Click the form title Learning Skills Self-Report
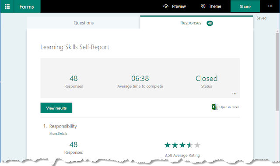280x166 pixels. [75, 47]
